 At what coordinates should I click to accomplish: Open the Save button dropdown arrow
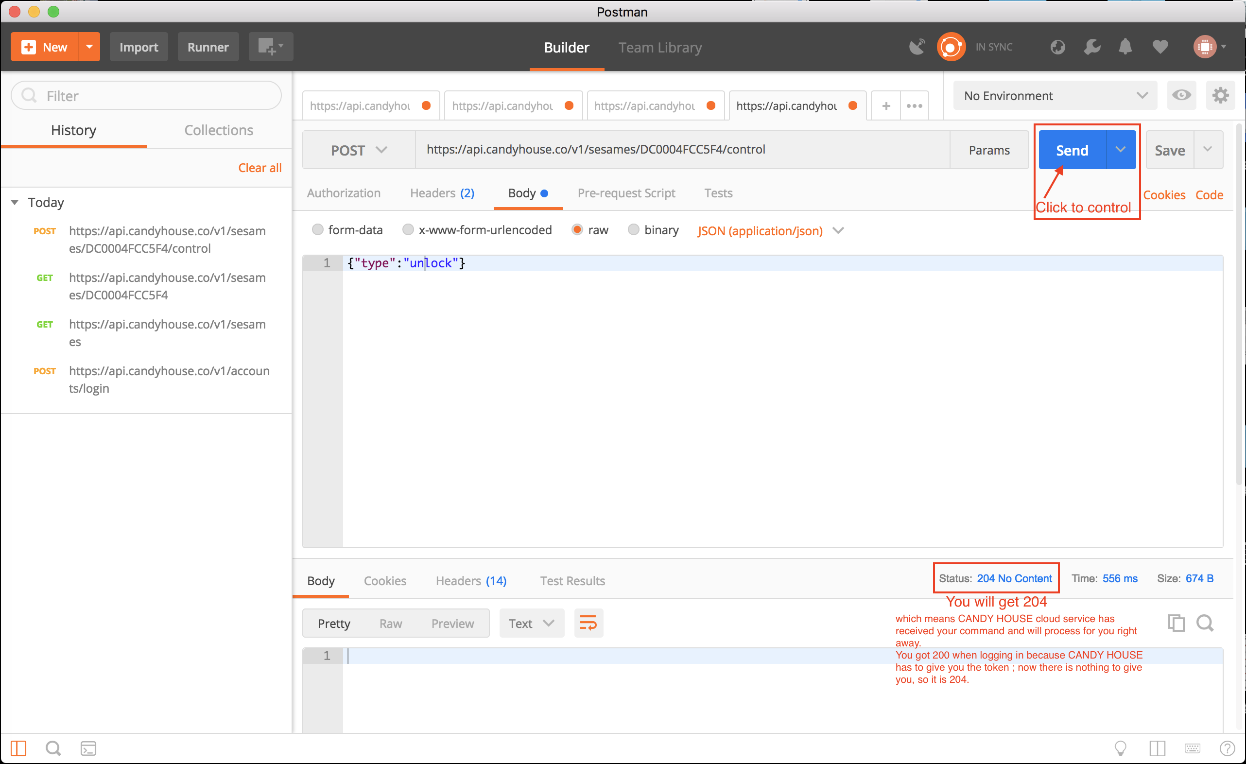[1208, 150]
